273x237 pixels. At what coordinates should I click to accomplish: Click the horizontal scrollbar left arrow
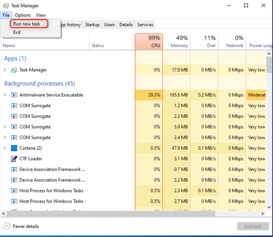(4, 213)
